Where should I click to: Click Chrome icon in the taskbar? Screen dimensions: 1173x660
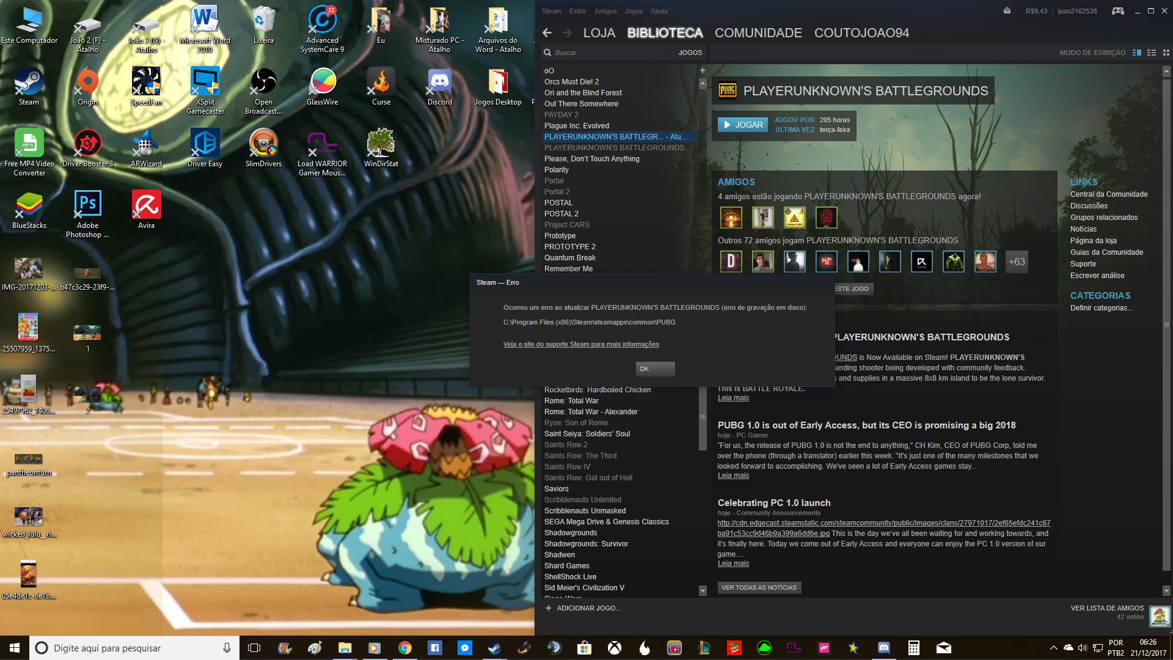(404, 648)
